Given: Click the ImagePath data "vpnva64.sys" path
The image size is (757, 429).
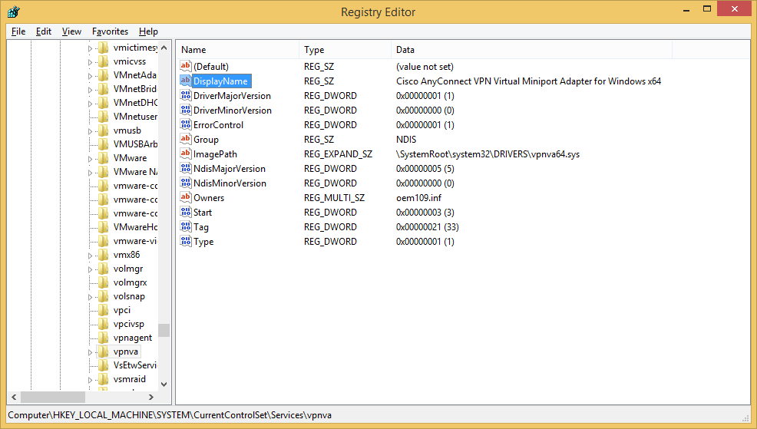Looking at the screenshot, I should (488, 154).
